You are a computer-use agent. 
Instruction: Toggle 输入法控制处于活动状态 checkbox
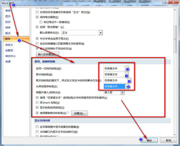[37, 49]
